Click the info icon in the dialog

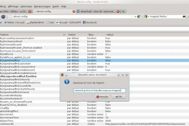pos(67,81)
